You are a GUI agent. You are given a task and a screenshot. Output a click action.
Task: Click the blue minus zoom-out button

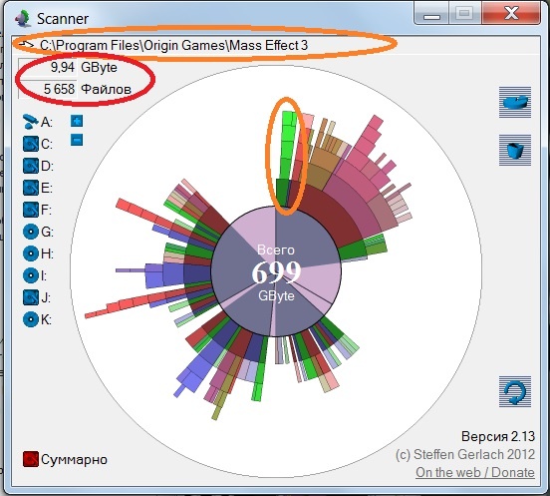click(77, 140)
